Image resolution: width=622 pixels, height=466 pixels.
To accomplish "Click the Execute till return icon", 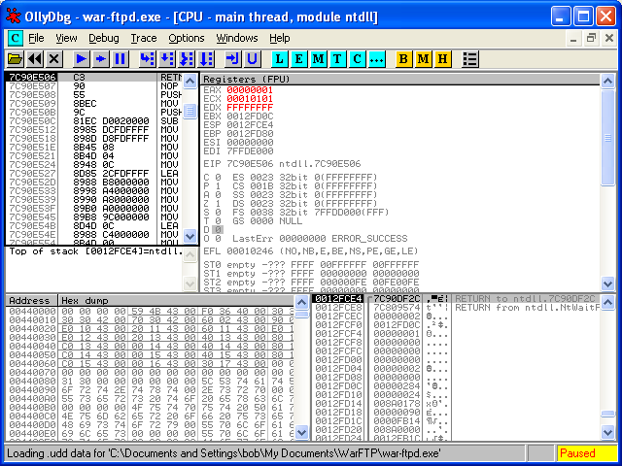I will pyautogui.click(x=233, y=59).
